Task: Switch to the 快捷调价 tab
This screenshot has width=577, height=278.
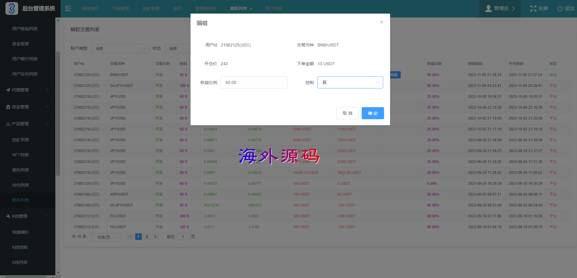Action: (x=90, y=8)
